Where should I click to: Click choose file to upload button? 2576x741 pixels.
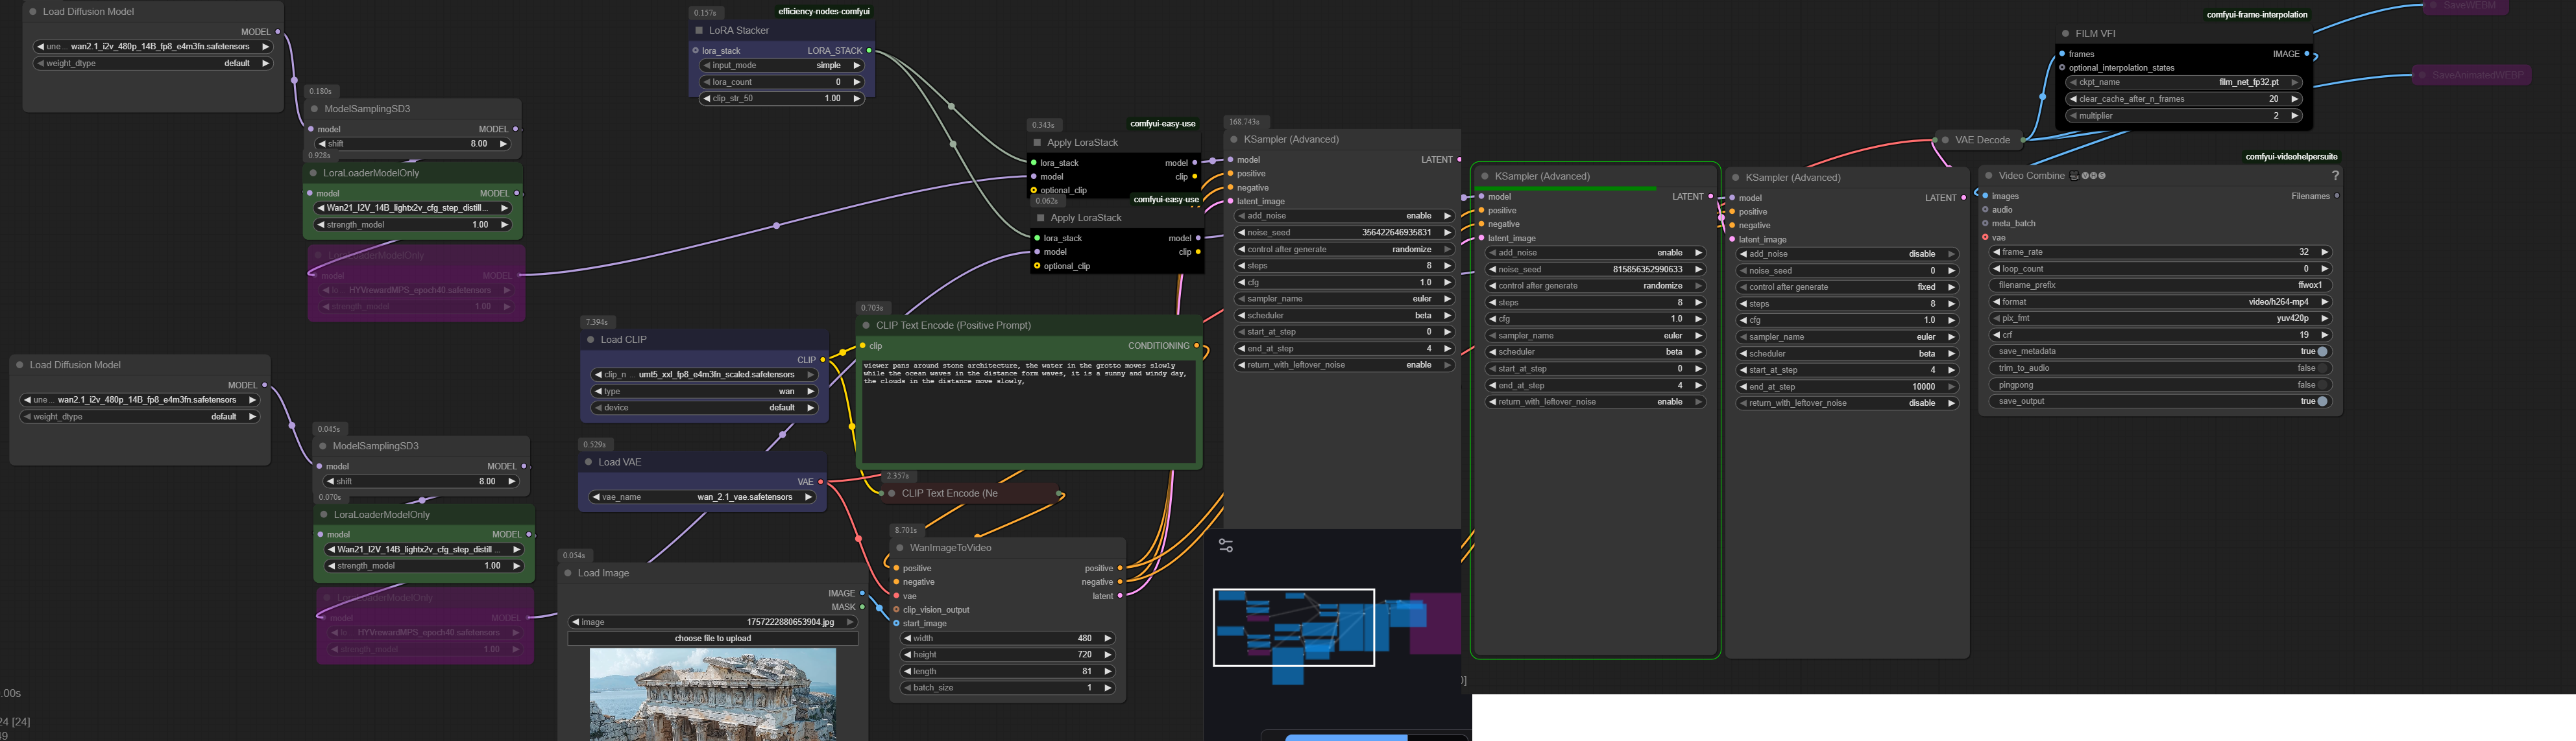tap(712, 638)
